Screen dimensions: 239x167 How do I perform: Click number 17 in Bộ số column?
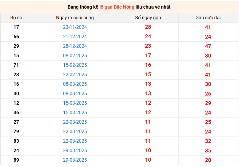point(16,27)
